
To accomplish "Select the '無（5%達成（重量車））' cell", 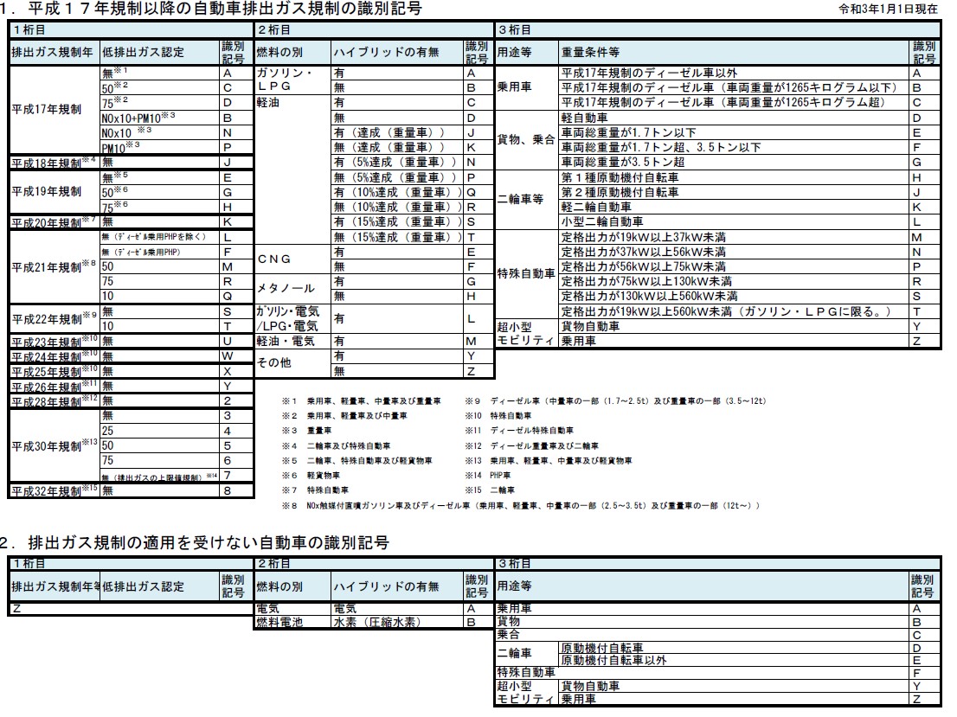I will click(x=395, y=177).
